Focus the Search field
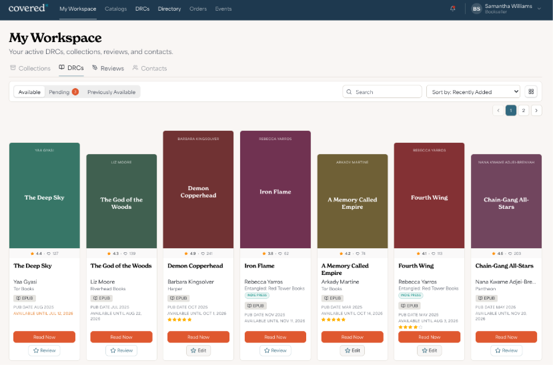This screenshot has height=365, width=553. coord(382,91)
